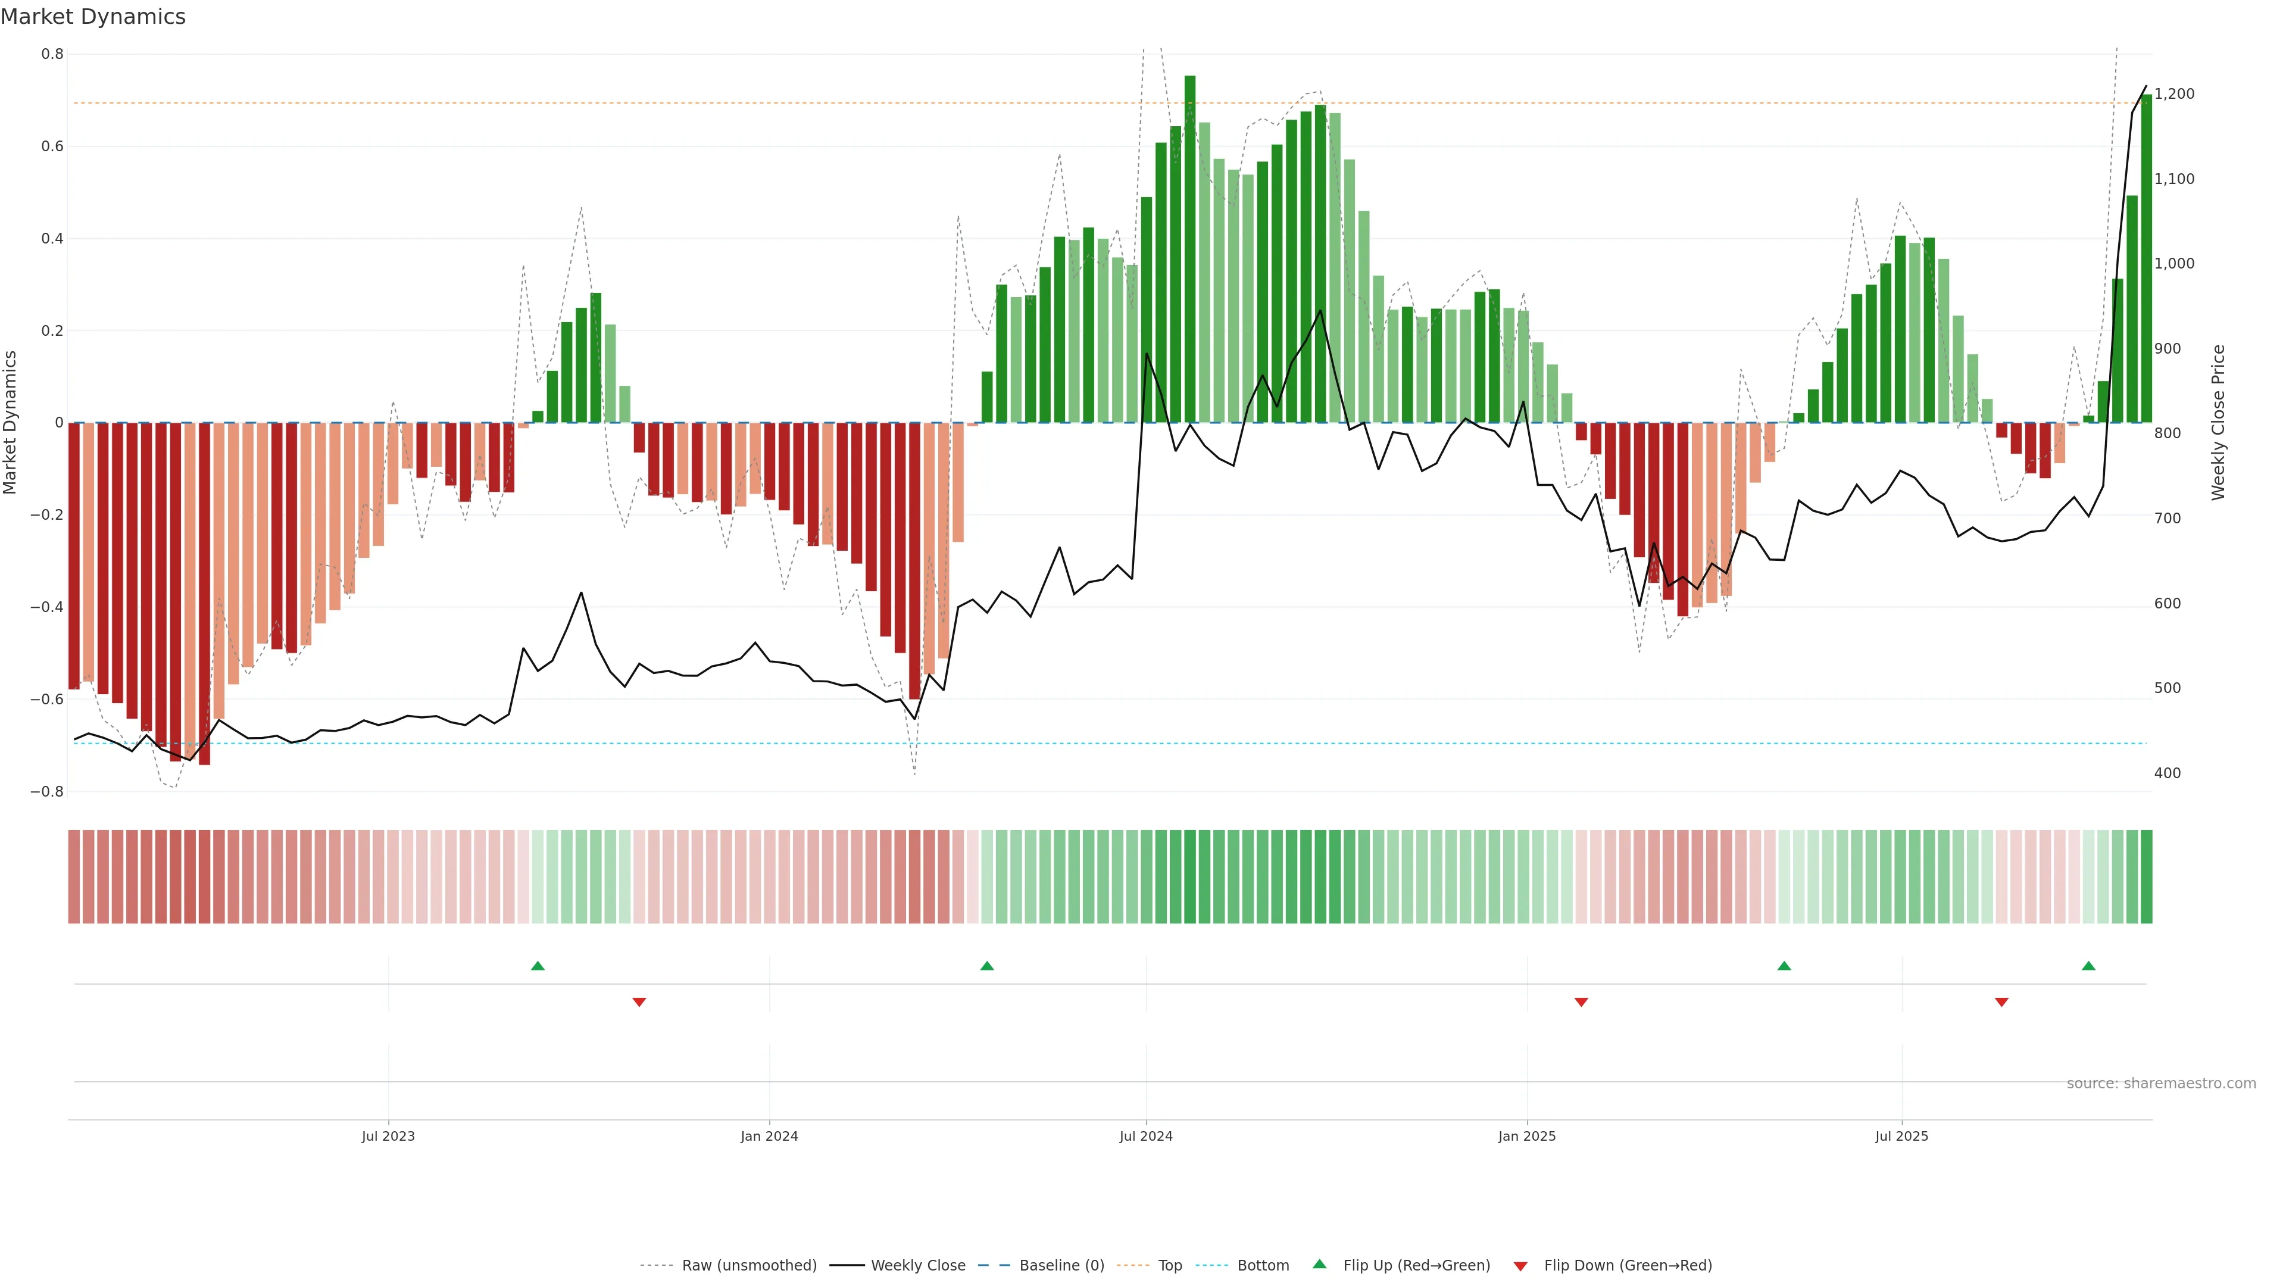The image size is (2286, 1286).
Task: Click the Flip Up marker before Jul 2024
Action: coord(987,966)
